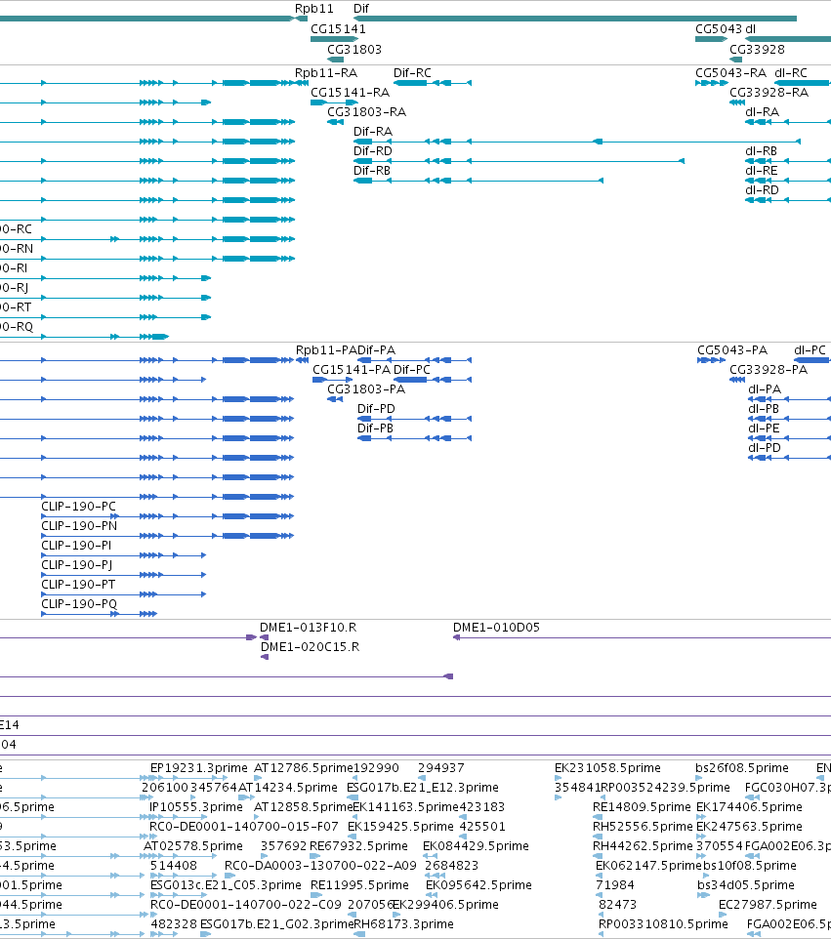Open the CLIP-190-PI protein label

pos(76,545)
